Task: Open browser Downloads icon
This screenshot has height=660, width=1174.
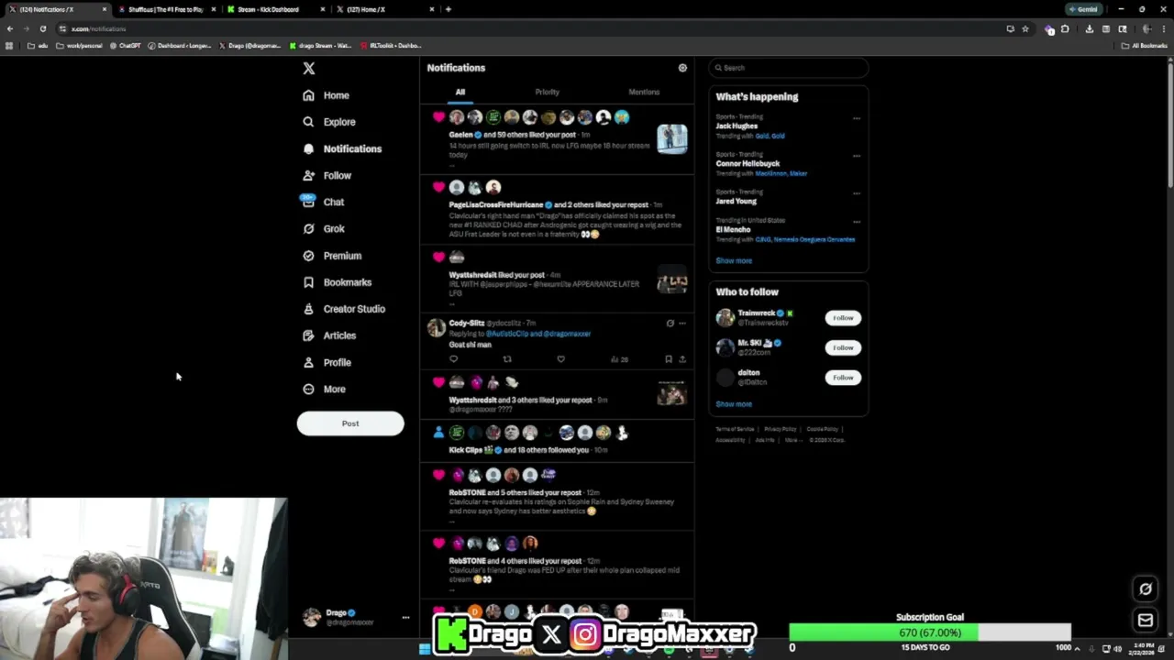Action: (1089, 28)
